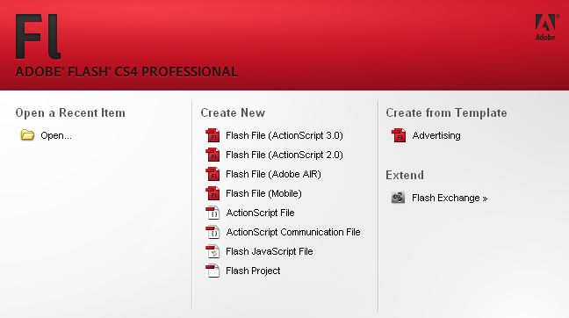
Task: Click the Advertising template icon
Action: (x=399, y=135)
